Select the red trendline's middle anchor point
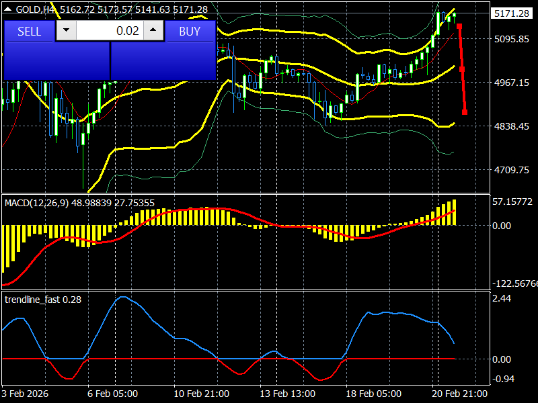This screenshot has height=403, width=538. pyautogui.click(x=462, y=69)
